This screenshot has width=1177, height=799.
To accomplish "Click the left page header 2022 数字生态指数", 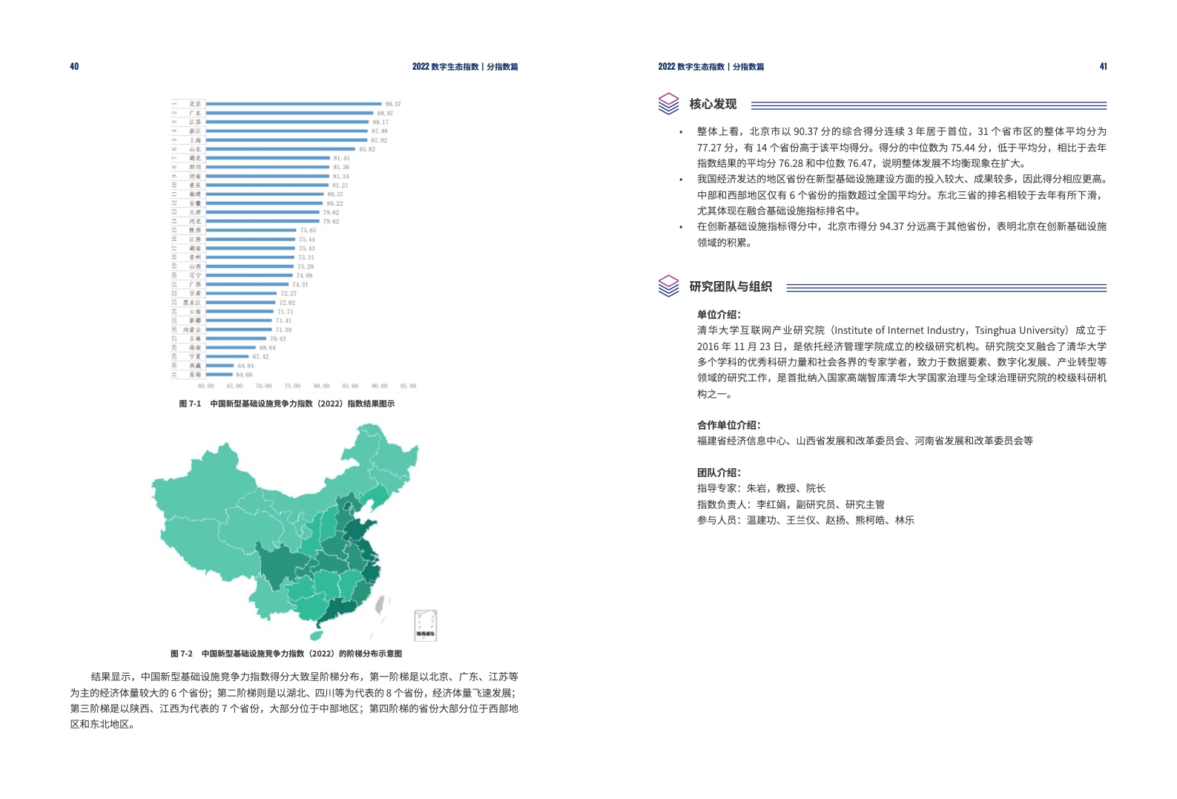I will 465,67.
